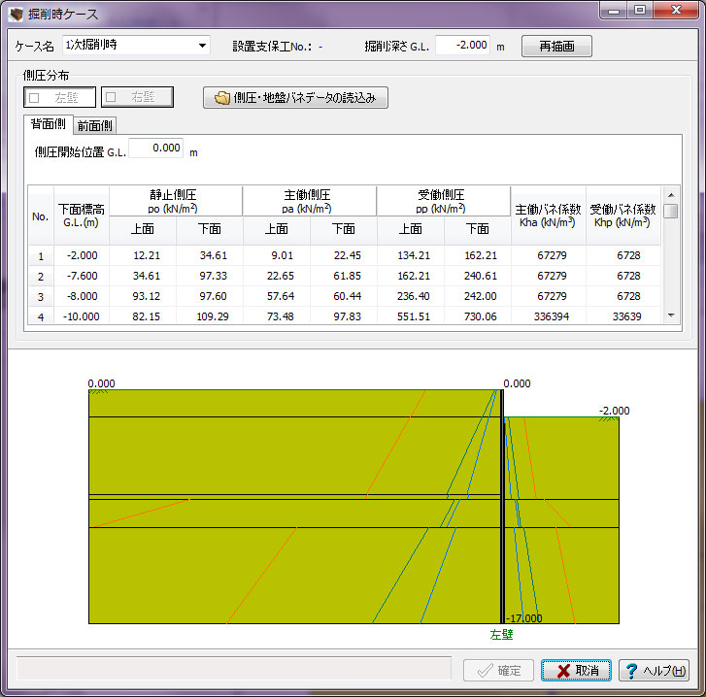Click the 主働側圧 pa column header
This screenshot has width=706, height=697.
coord(310,201)
